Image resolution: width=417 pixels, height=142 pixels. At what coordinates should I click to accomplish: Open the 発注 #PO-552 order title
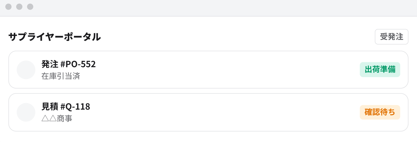click(69, 64)
